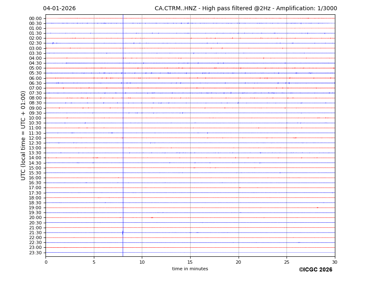Click the UTC local time y-axis label
The height and width of the screenshot is (285, 380).
click(23, 135)
